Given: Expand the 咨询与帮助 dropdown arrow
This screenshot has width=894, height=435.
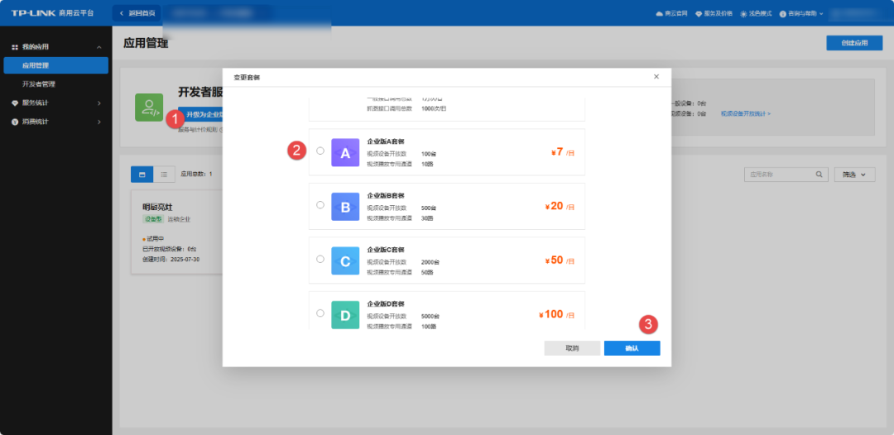Looking at the screenshot, I should pos(821,13).
